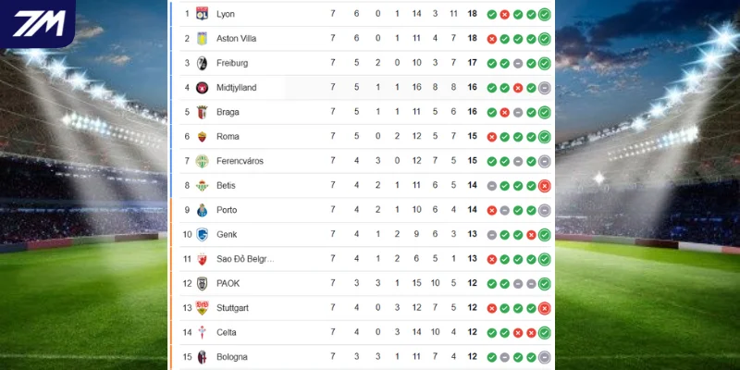Click the Stuttgart crest icon
Image resolution: width=740 pixels, height=370 pixels.
click(x=202, y=308)
